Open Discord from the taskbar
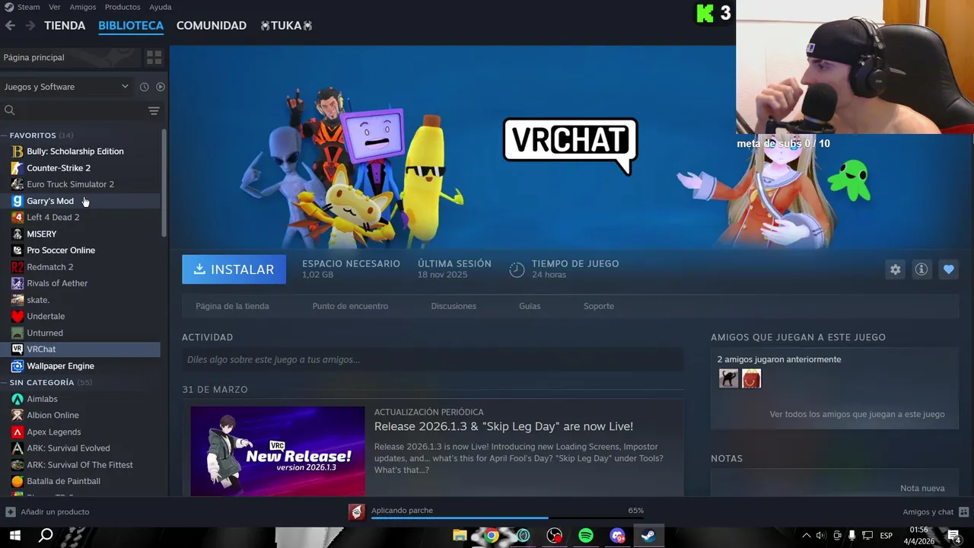 [617, 536]
